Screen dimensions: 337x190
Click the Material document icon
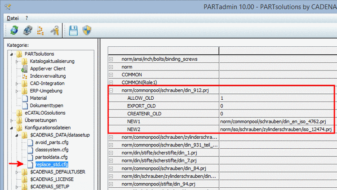[25, 98]
